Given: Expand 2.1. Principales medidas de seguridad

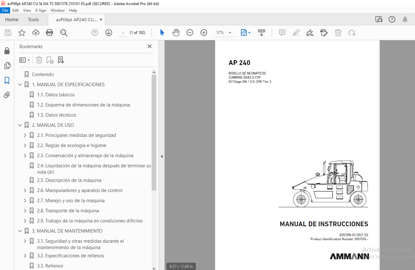Looking at the screenshot, I should pos(25,135).
